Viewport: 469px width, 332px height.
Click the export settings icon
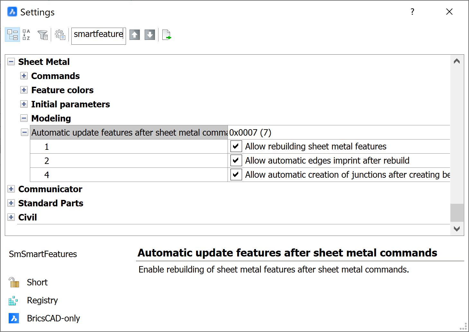coord(167,35)
